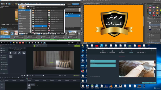Select Slides and Pushes transition category
The width and height of the screenshot is (161, 90).
click(24, 28)
